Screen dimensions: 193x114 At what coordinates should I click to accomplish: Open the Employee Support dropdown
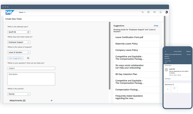[19, 42]
